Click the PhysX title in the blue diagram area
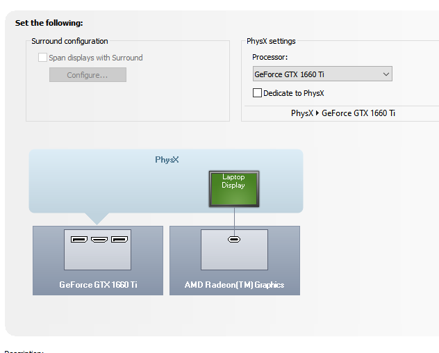 click(167, 160)
